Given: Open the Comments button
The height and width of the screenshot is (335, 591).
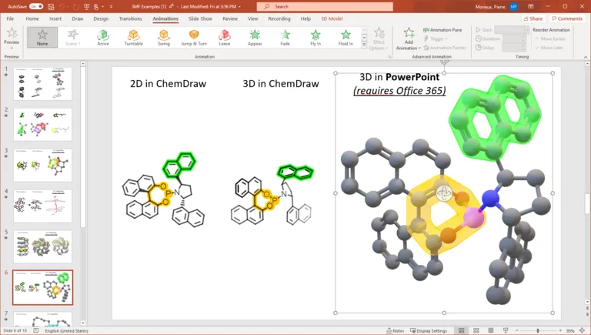Looking at the screenshot, I should click(567, 18).
